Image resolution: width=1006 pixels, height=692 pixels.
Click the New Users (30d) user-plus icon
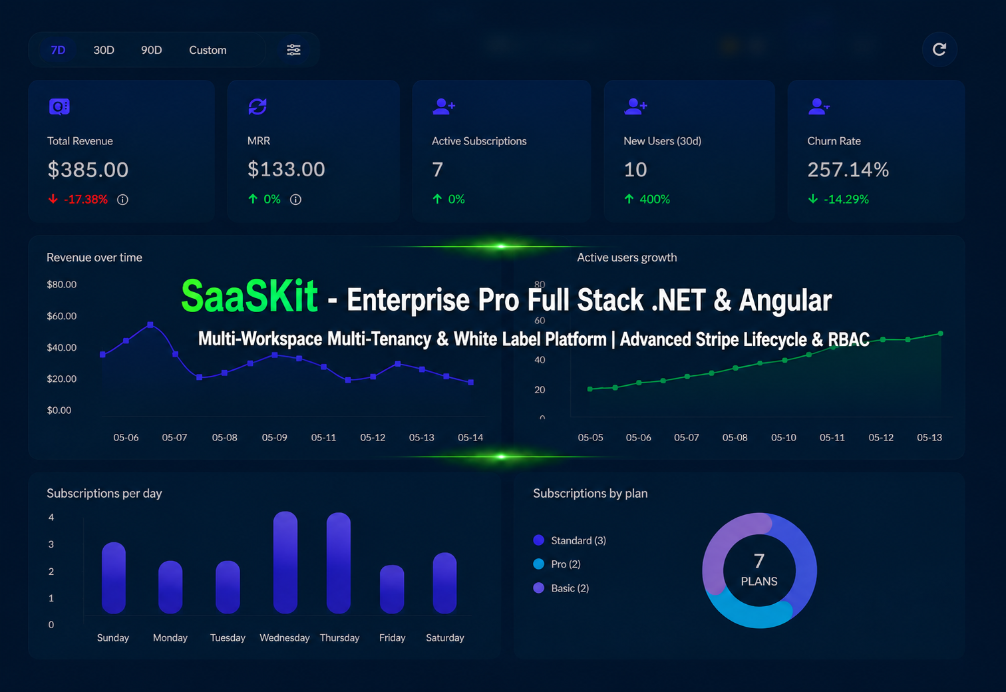click(636, 106)
